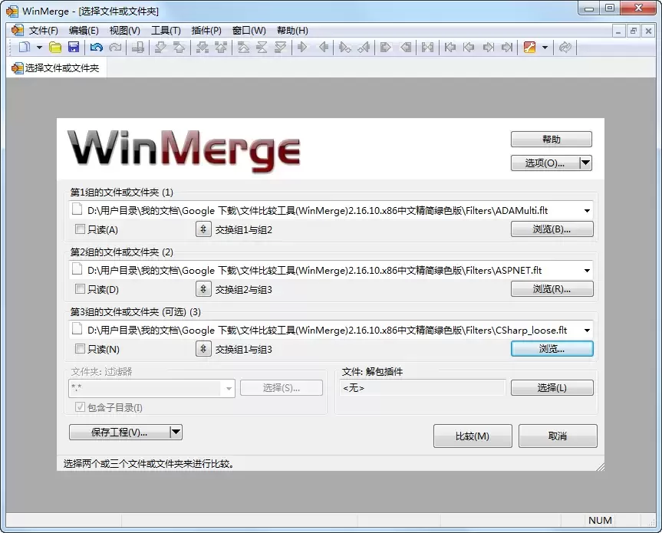Open WinMerge Options via the wrench toolbar icon
Viewport: 662px width, 533px height.
529,47
